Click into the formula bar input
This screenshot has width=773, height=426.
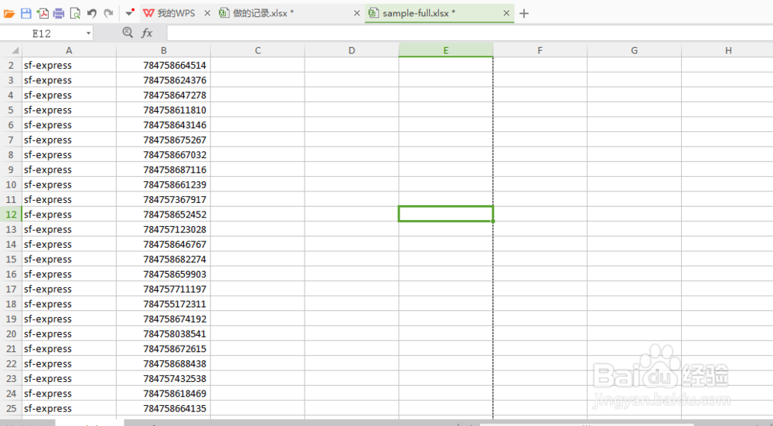click(470, 33)
